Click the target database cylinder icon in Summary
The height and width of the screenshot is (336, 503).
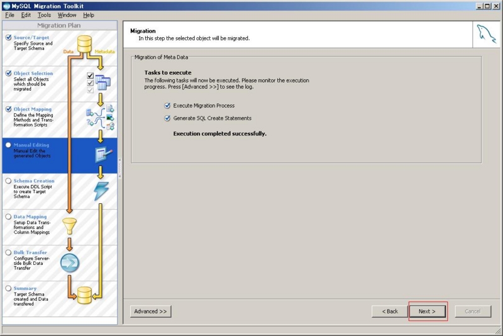pos(84,295)
